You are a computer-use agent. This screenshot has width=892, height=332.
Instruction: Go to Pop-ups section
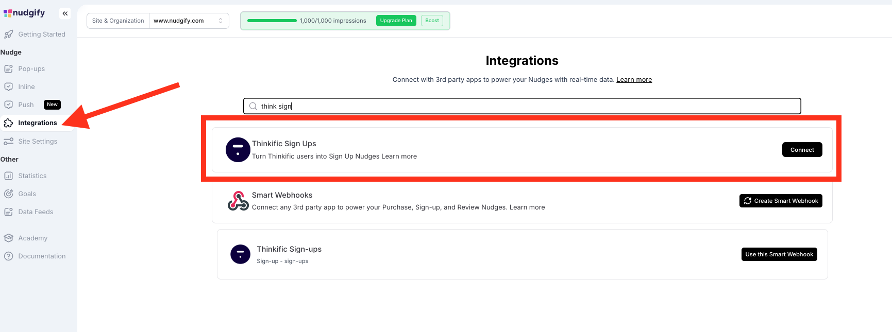(31, 69)
